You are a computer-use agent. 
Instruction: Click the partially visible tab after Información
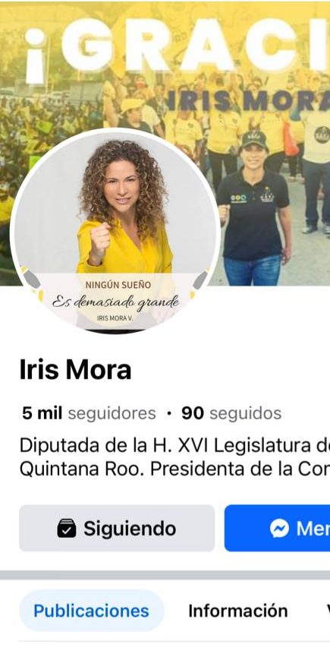(x=328, y=611)
